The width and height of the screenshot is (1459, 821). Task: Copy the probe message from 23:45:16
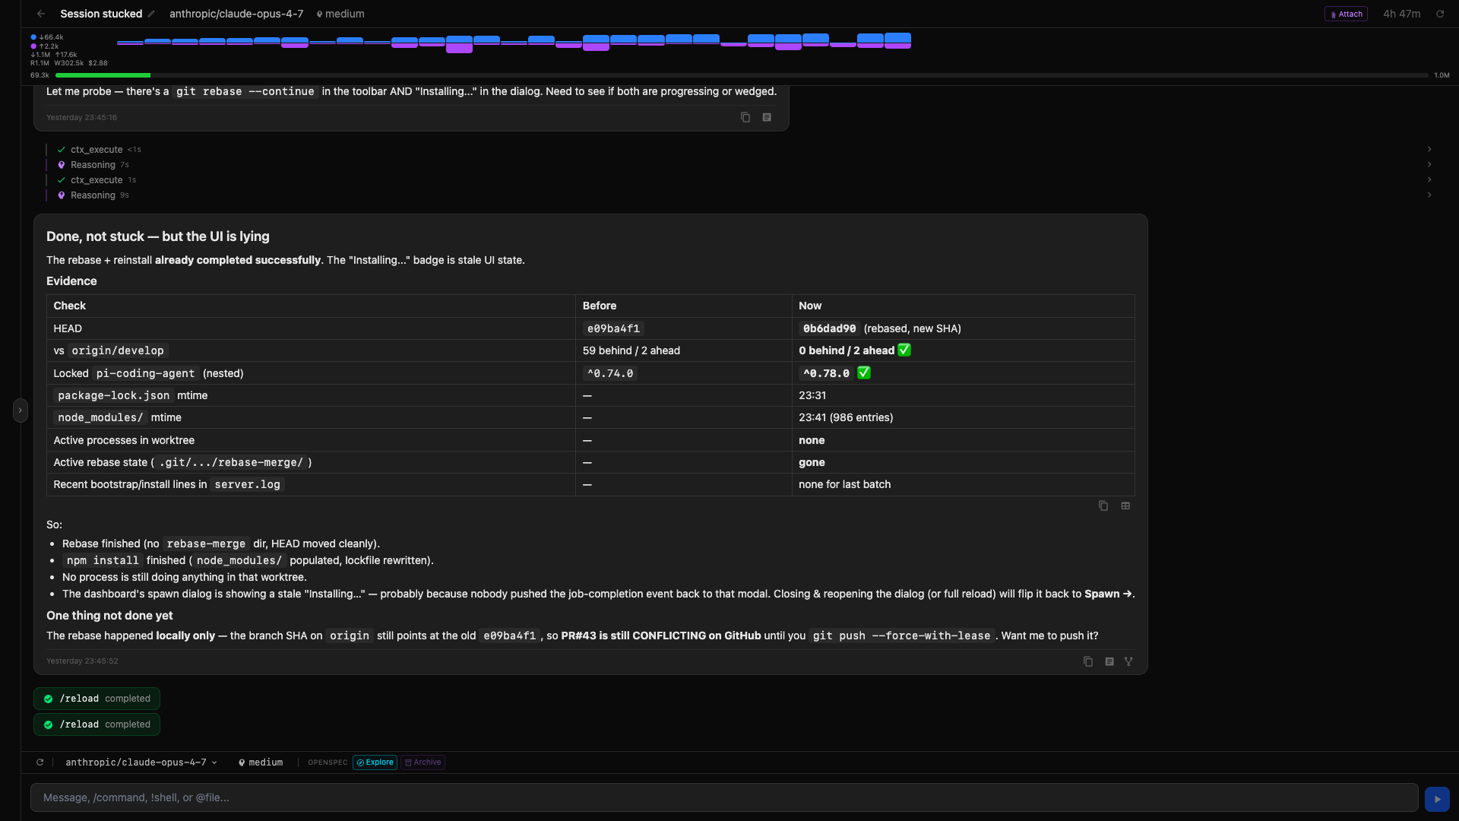coord(745,117)
